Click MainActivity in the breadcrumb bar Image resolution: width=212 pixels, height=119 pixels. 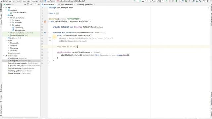[50, 1]
